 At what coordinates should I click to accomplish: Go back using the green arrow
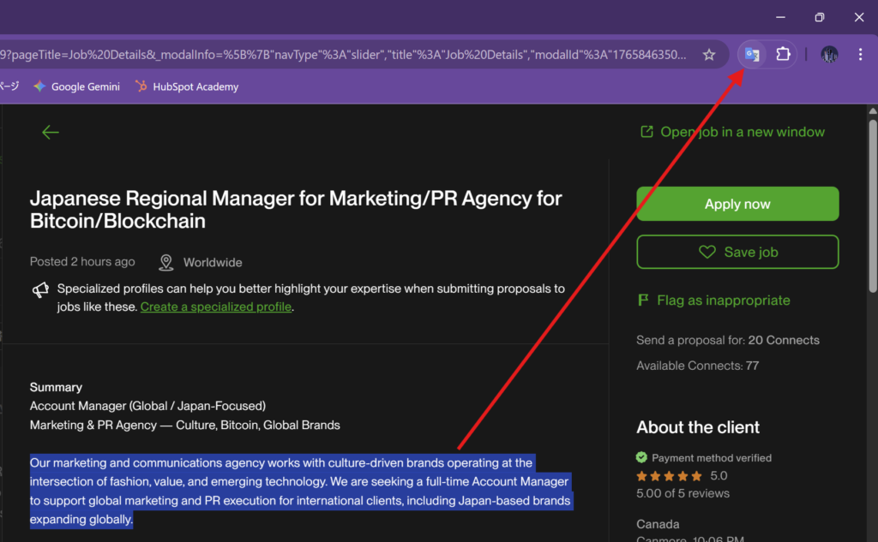click(x=51, y=132)
